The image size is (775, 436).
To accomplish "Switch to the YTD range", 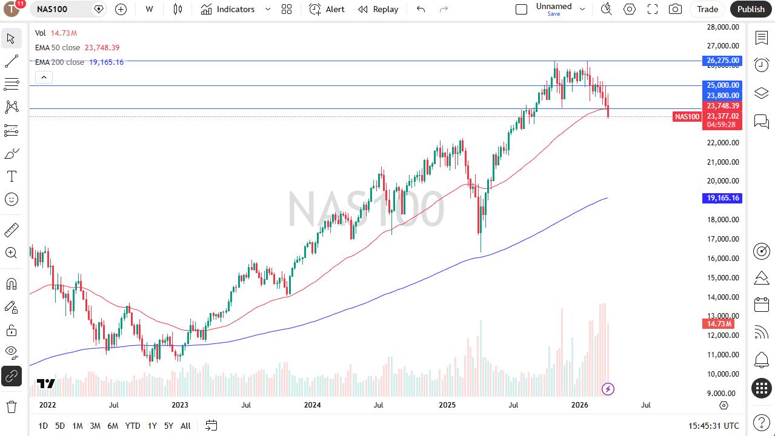I will pos(132,426).
